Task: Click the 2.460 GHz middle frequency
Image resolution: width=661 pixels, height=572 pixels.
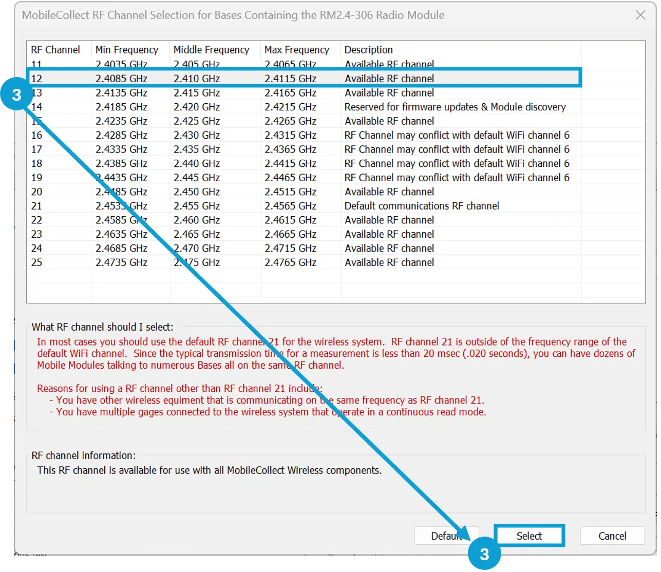Action: click(197, 220)
